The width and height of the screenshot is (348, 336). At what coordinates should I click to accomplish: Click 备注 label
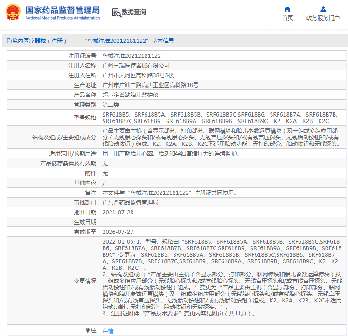pyautogui.click(x=90, y=193)
